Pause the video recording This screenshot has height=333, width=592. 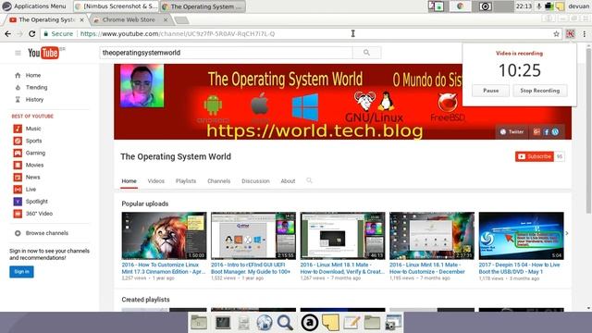491,91
